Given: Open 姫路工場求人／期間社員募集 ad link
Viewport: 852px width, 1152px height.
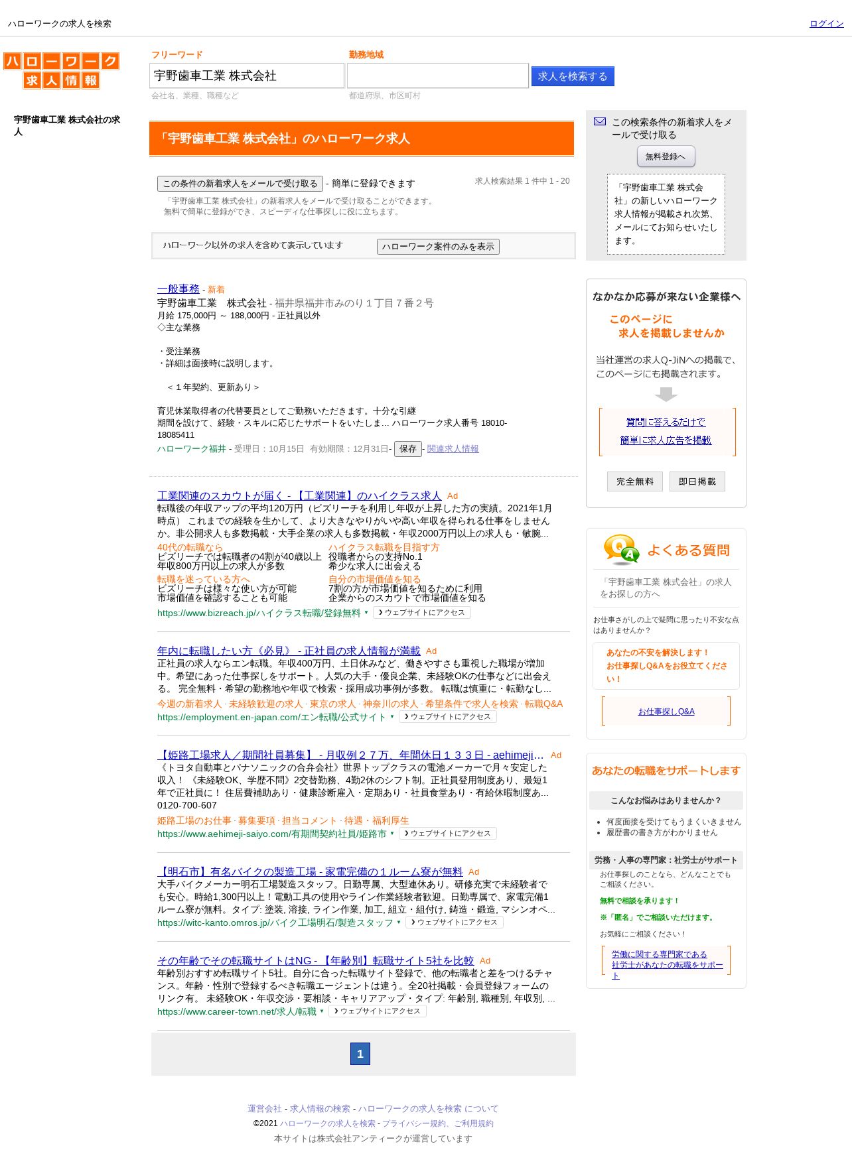Looking at the screenshot, I should (x=350, y=755).
